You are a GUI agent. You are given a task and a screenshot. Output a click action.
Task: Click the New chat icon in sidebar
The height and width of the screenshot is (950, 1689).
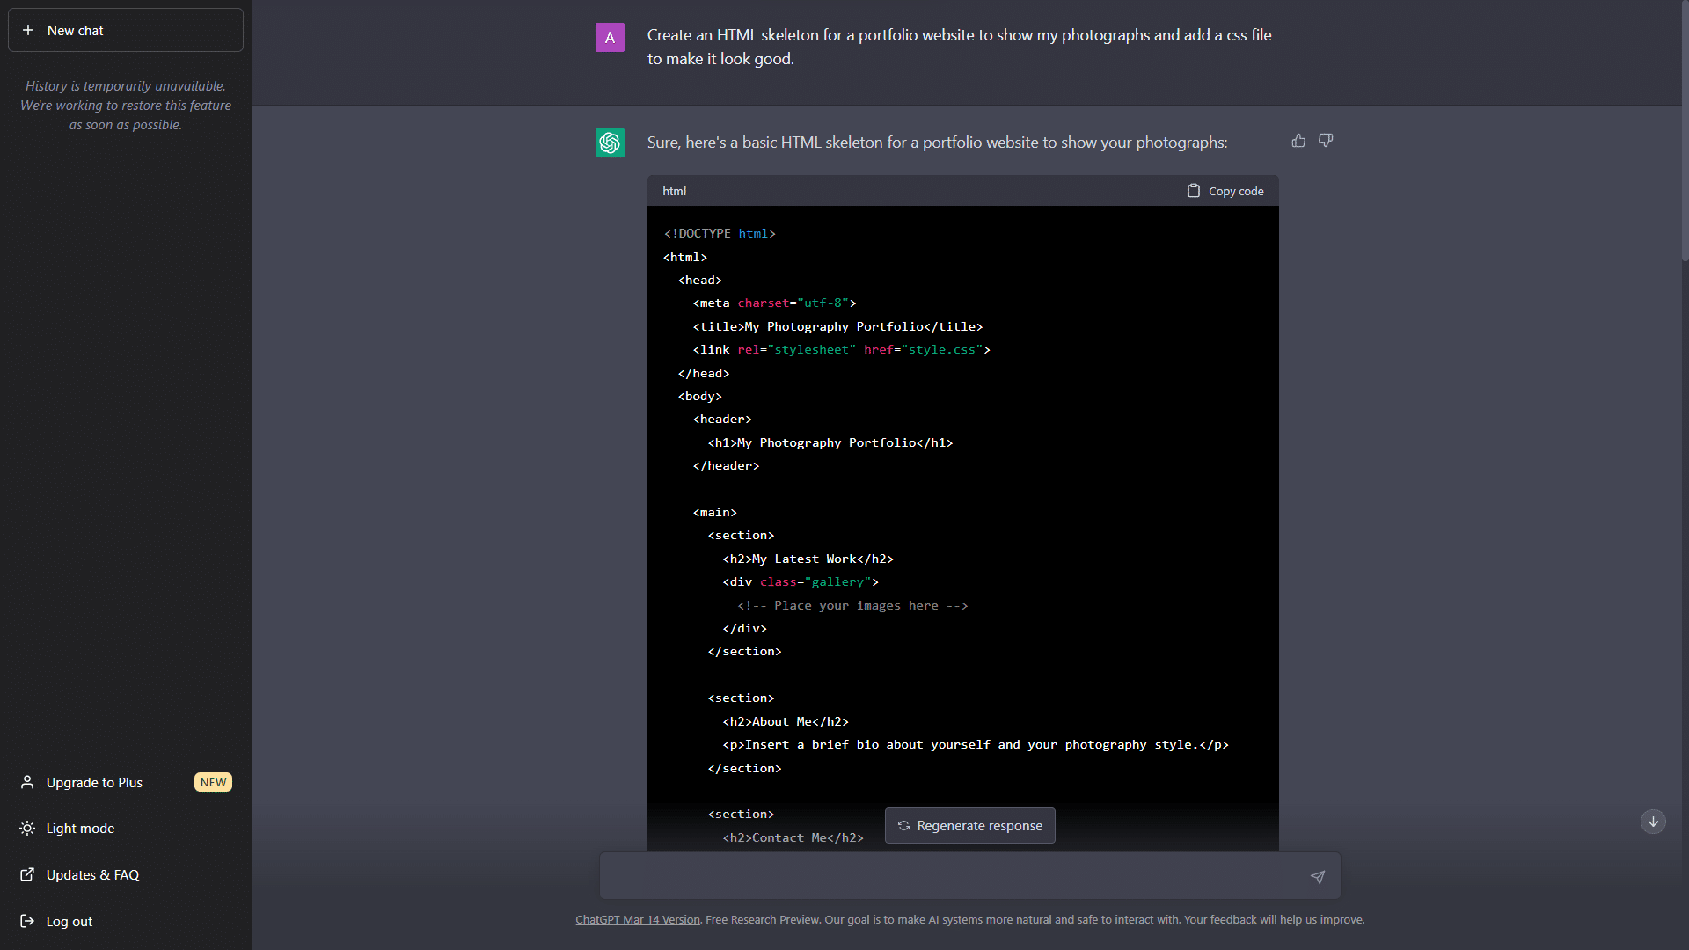28,29
